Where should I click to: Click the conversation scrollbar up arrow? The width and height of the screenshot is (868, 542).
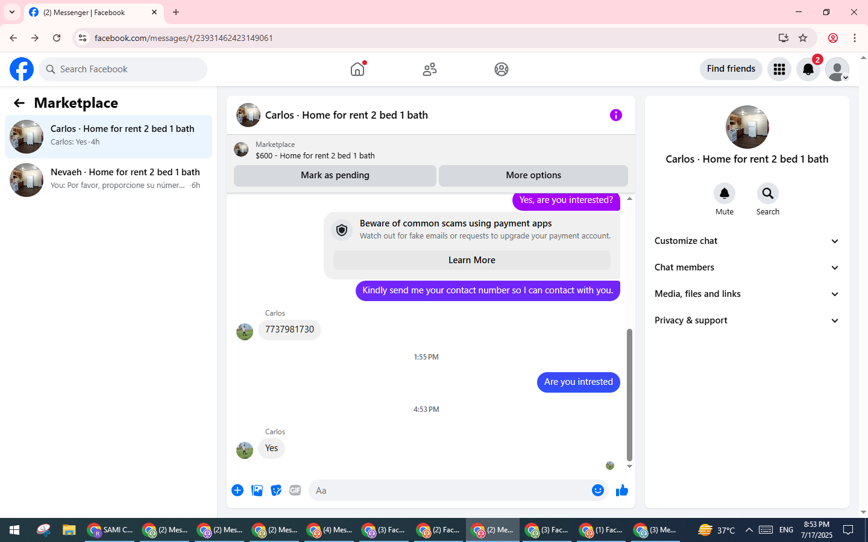(629, 199)
